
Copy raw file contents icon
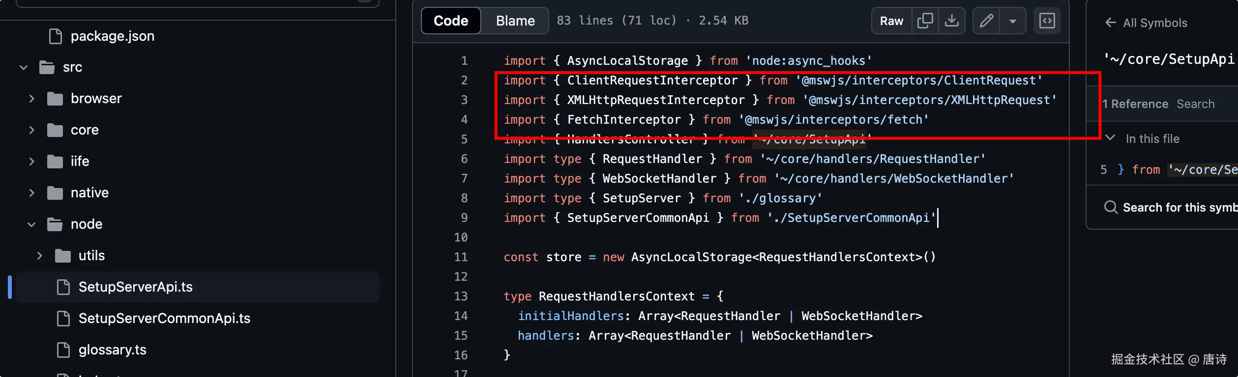925,21
